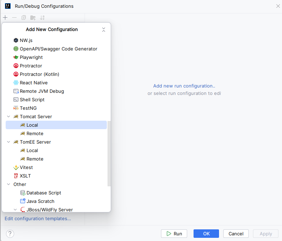Click the JBoss/WildFly Server red icon
Screen dimensions: 282x241
coord(23,210)
